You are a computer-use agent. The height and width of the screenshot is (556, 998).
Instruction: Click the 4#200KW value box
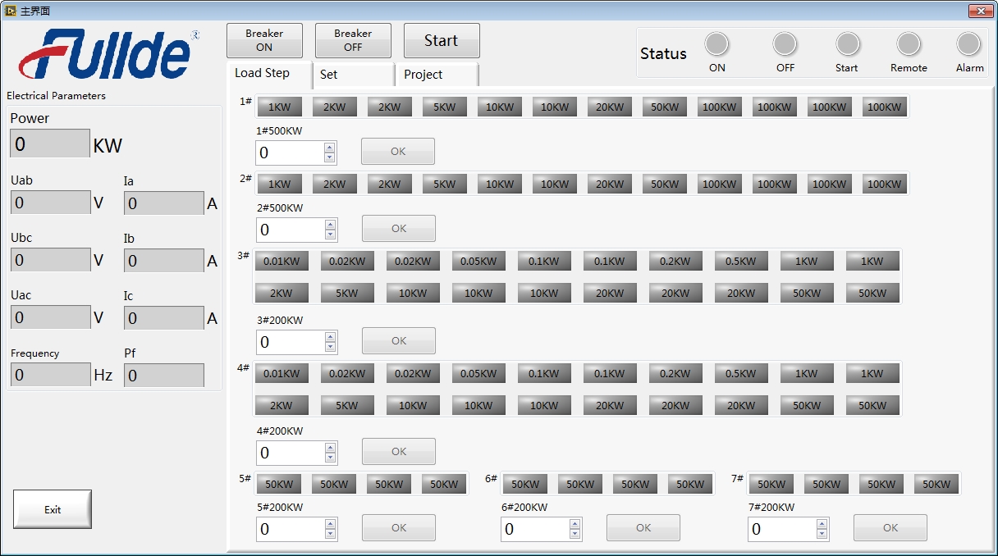(291, 453)
